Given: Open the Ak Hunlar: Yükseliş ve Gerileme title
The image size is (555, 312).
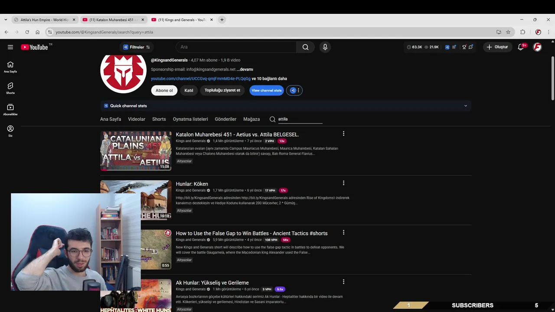Looking at the screenshot, I should [x=212, y=283].
